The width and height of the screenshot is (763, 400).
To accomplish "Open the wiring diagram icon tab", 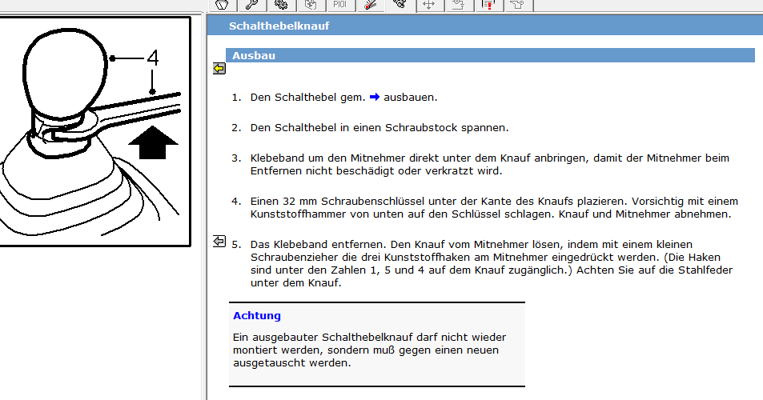I will tap(458, 5).
